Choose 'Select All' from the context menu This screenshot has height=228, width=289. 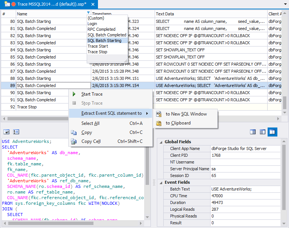(90, 123)
